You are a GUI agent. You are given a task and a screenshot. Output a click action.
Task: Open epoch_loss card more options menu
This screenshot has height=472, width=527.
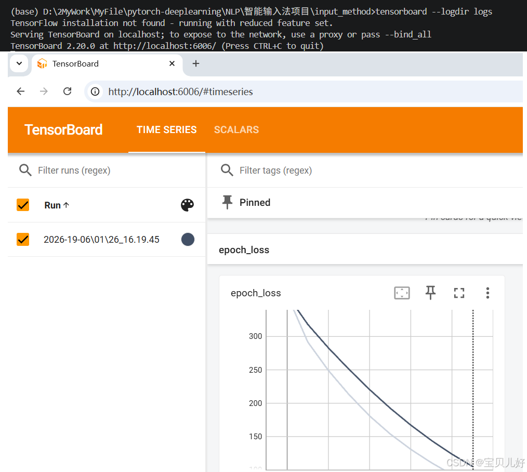tap(488, 293)
